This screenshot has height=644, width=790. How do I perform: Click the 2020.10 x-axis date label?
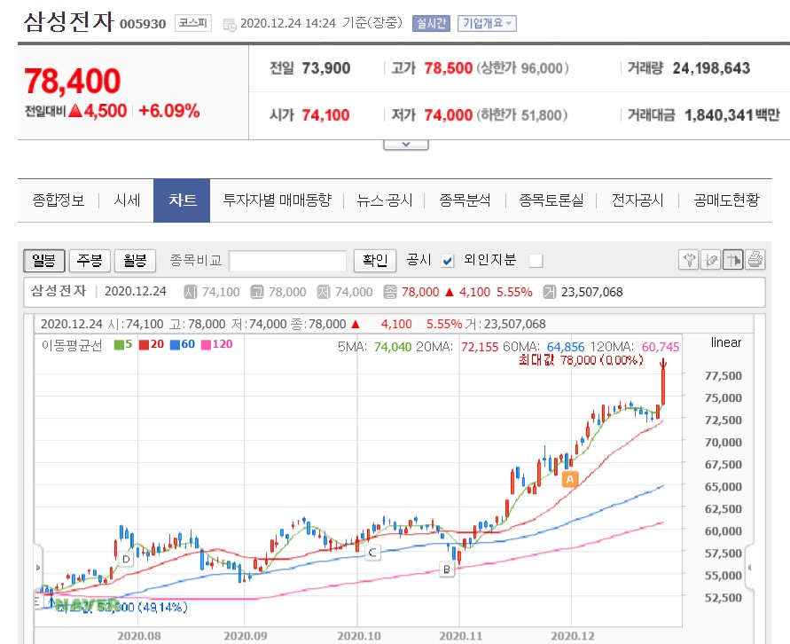coord(359,636)
